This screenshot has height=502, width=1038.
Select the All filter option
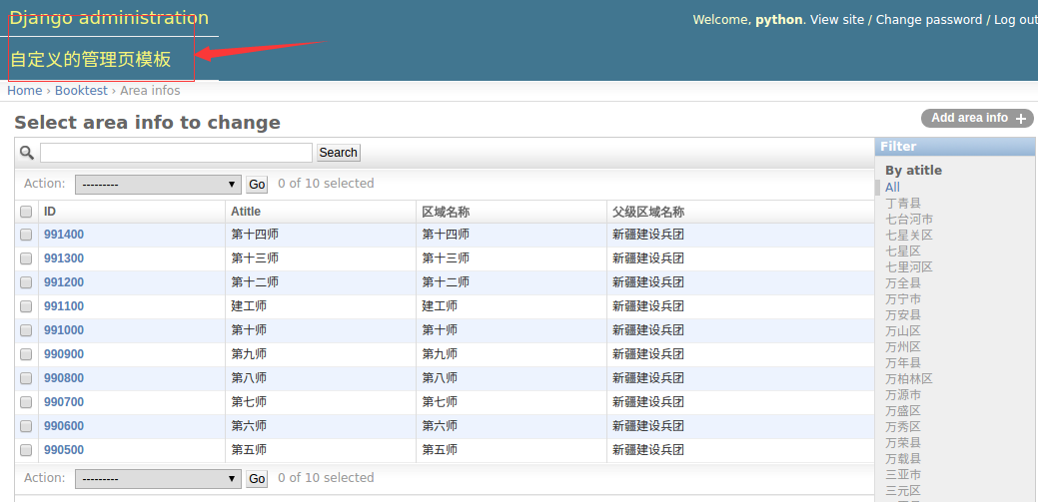[x=892, y=188]
